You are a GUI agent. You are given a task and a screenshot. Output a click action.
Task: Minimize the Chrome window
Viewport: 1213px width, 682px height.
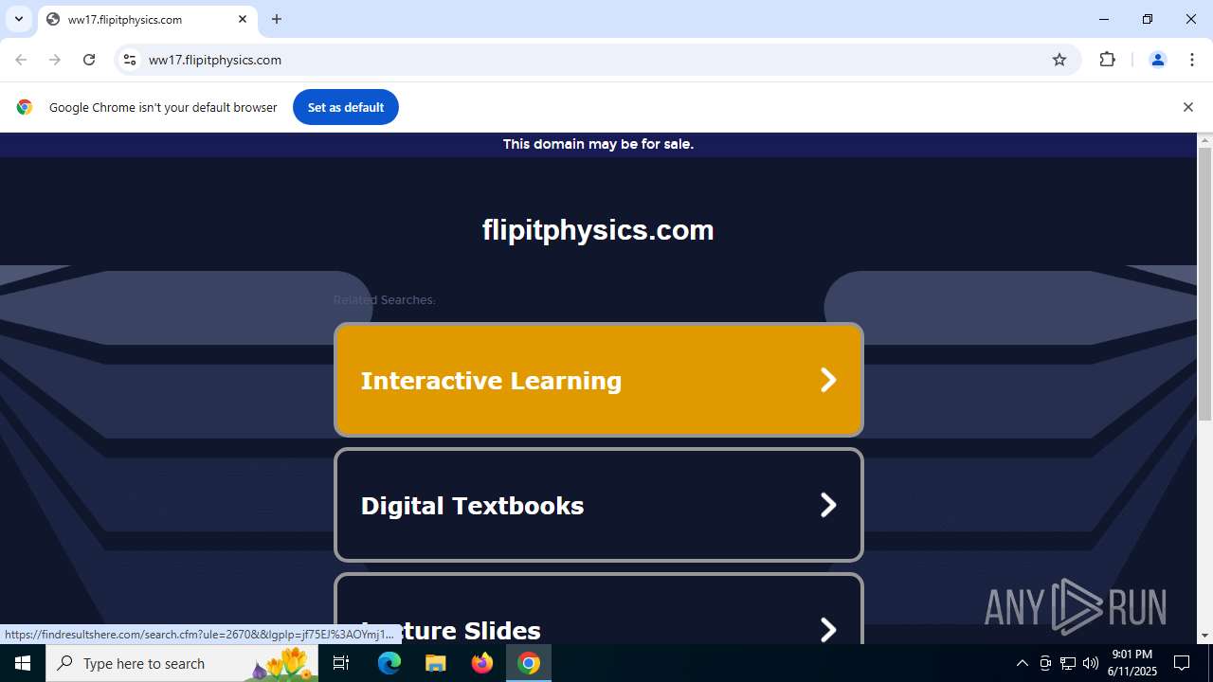click(x=1104, y=19)
